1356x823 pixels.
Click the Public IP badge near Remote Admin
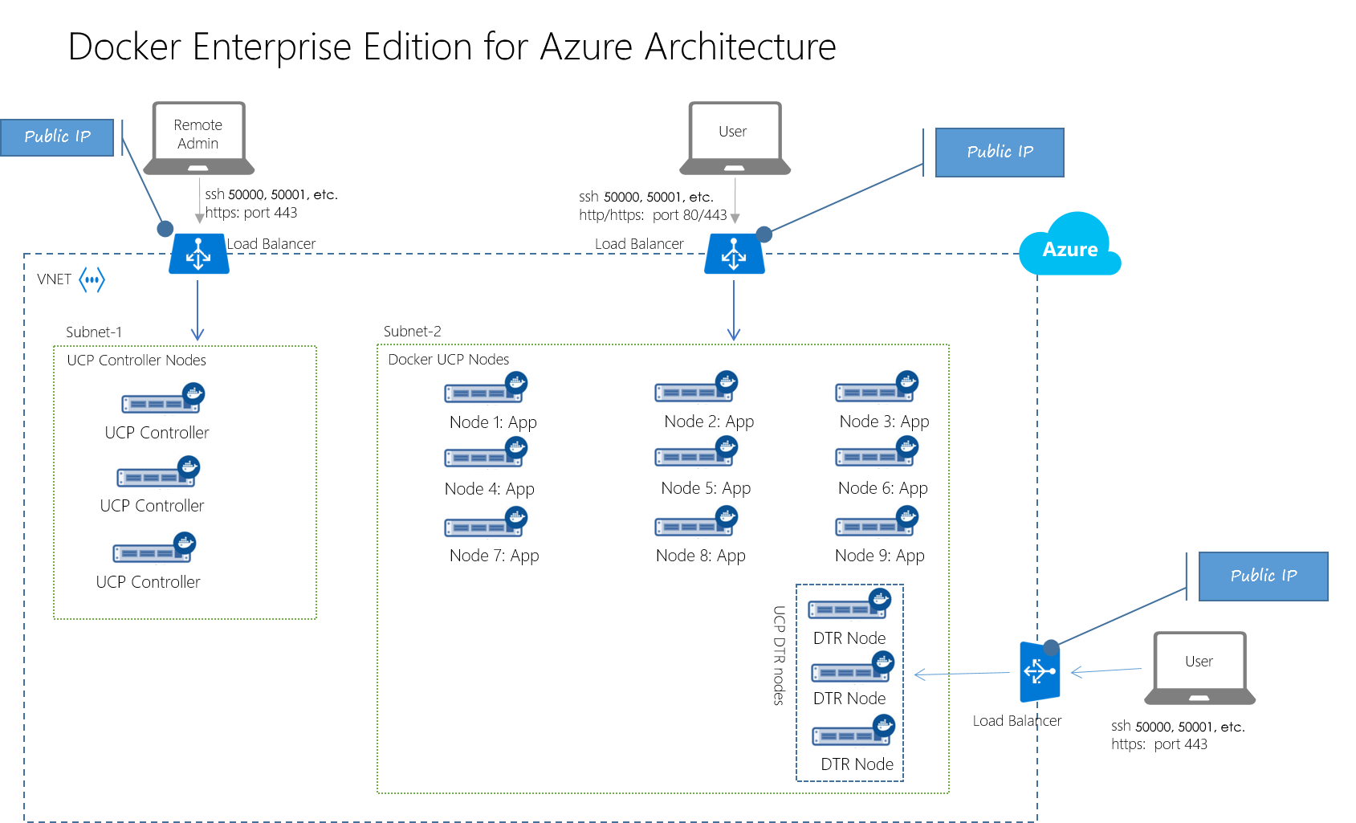[57, 136]
